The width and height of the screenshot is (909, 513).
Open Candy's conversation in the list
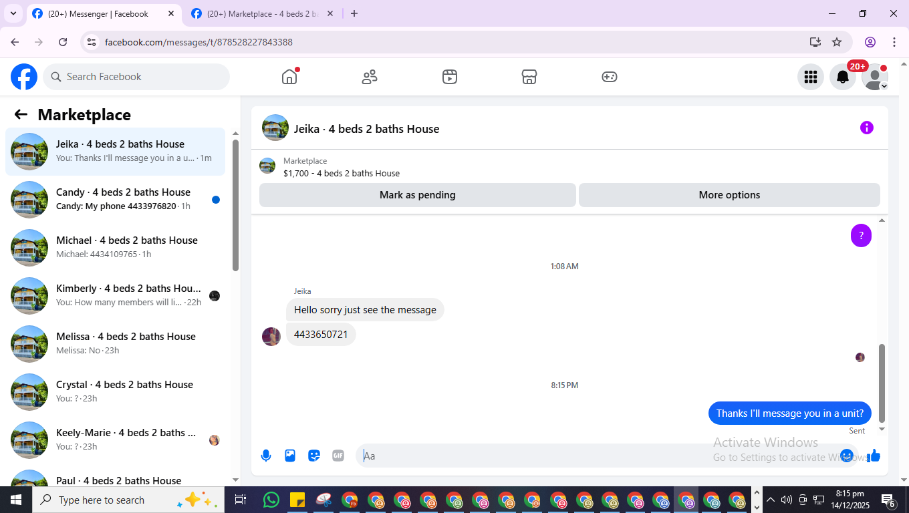click(115, 200)
